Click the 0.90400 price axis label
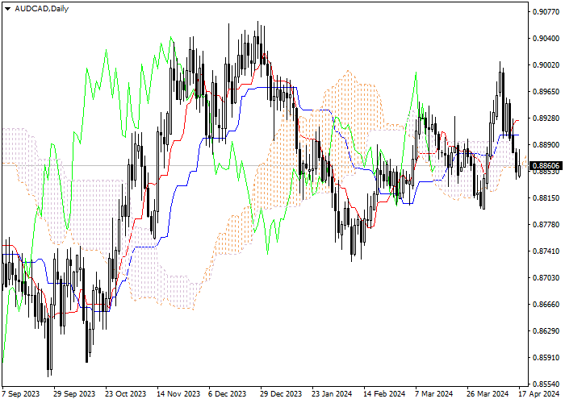Viewport: 565px width, 403px height. coord(546,39)
